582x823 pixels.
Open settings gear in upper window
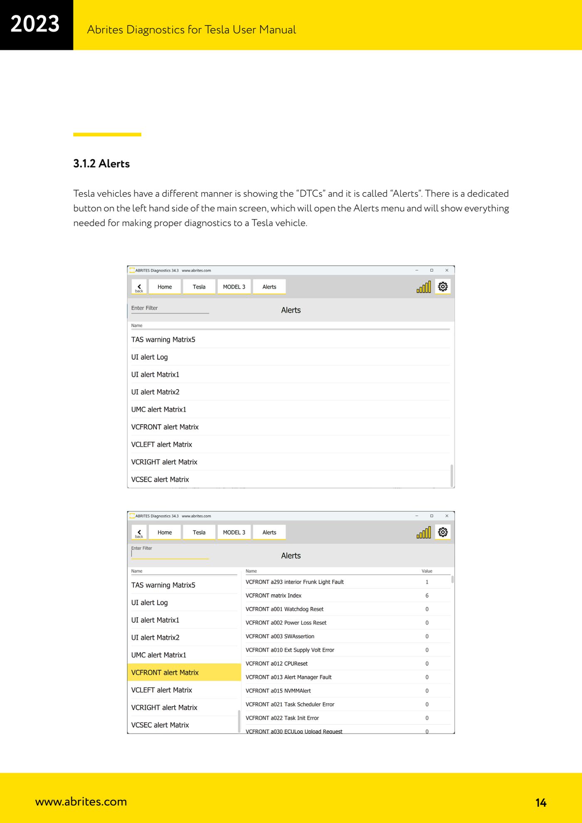click(x=443, y=287)
